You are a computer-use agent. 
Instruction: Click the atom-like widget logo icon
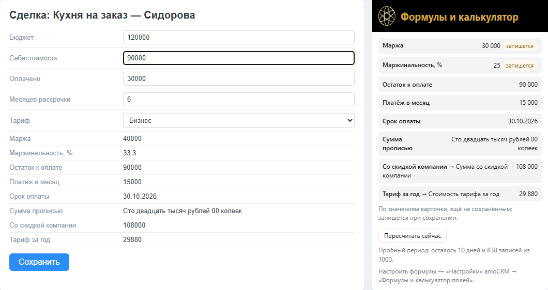tap(387, 16)
